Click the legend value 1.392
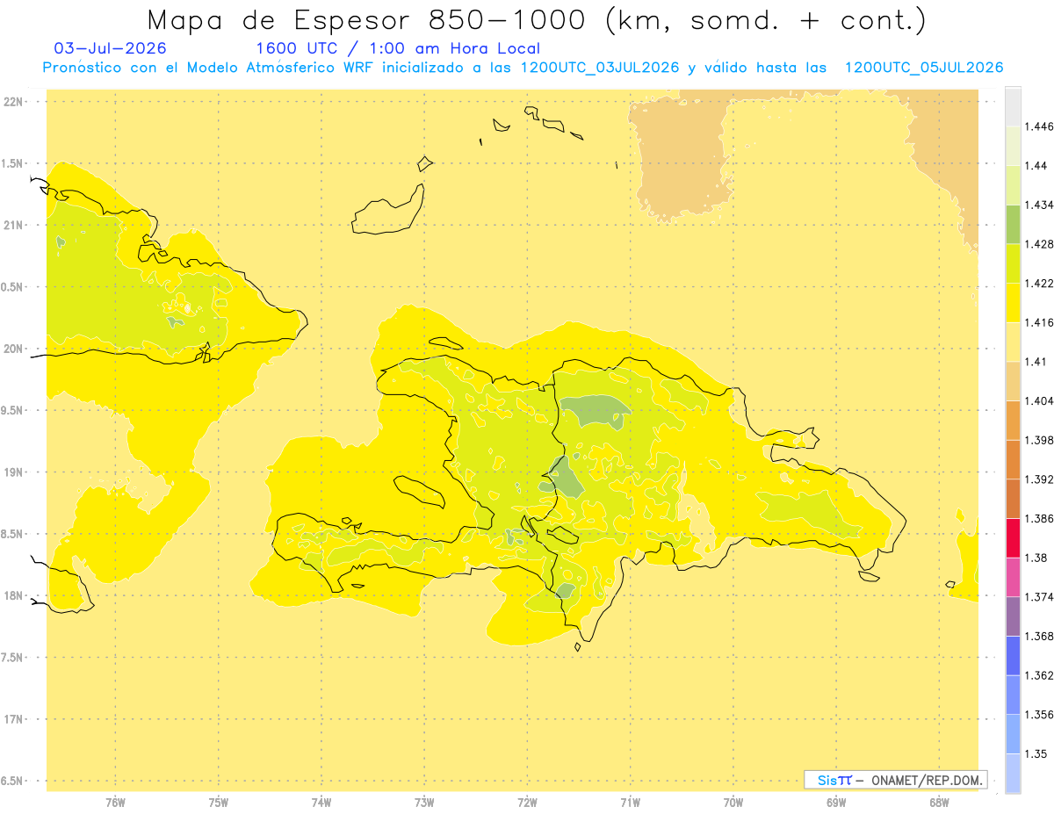Viewport: 1054px width, 814px height. [x=1039, y=479]
